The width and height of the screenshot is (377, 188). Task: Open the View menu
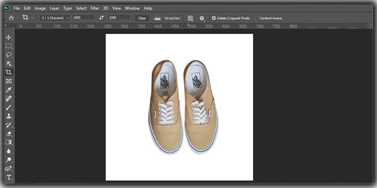click(x=117, y=8)
